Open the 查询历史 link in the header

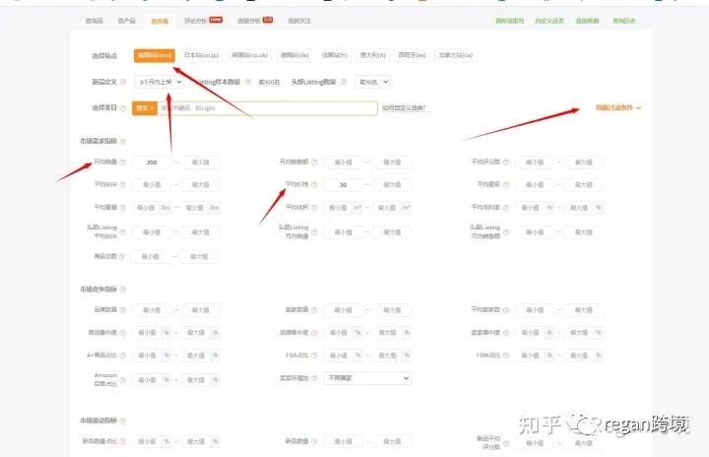tap(624, 21)
